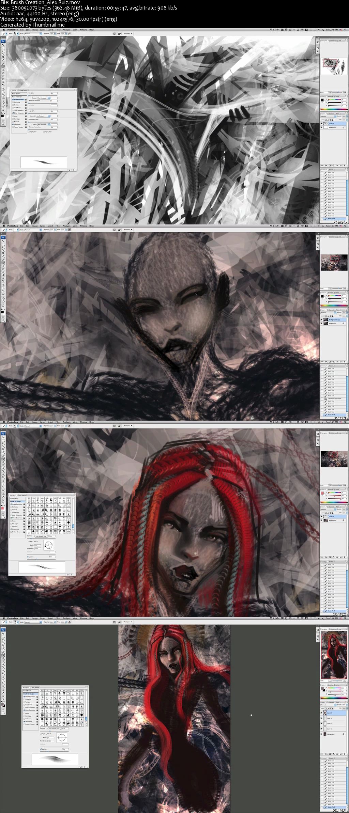Screen dimensions: 349x813
Task: Enable Scattering checkbox in 2:49 PM Brushes panel
Action: click(x=13, y=102)
